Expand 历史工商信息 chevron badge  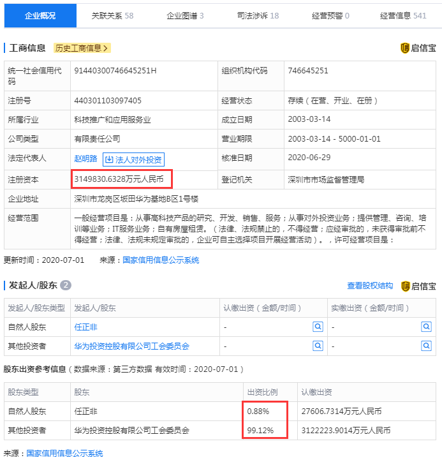[82, 48]
